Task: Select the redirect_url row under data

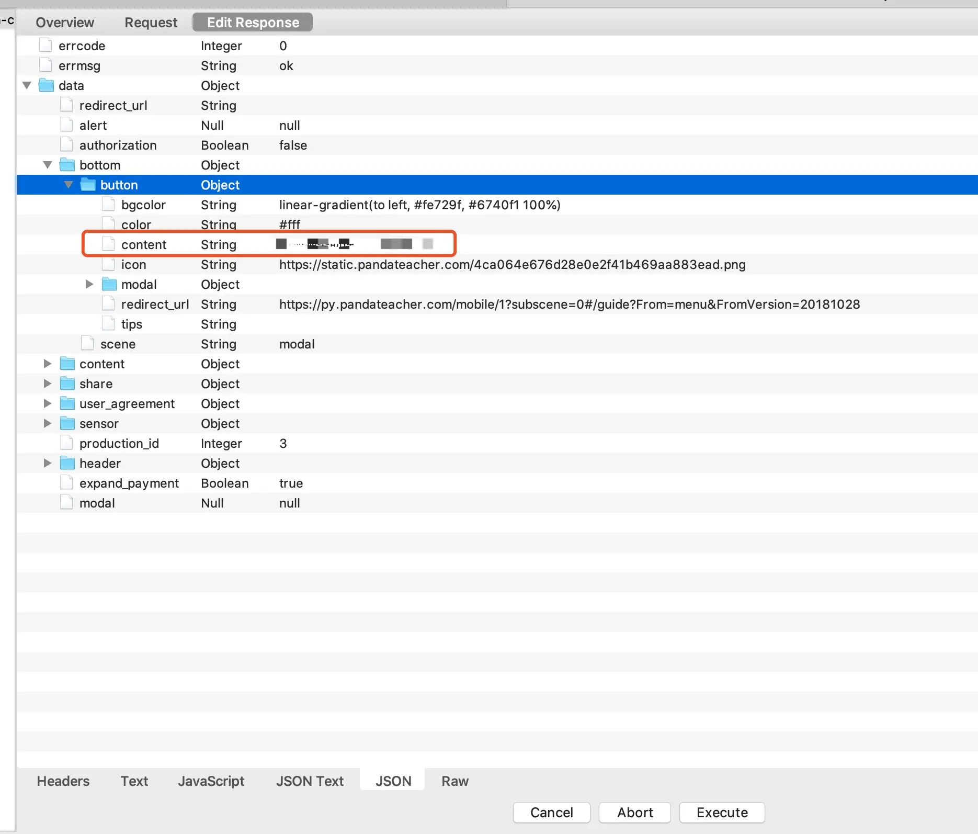Action: [x=497, y=105]
